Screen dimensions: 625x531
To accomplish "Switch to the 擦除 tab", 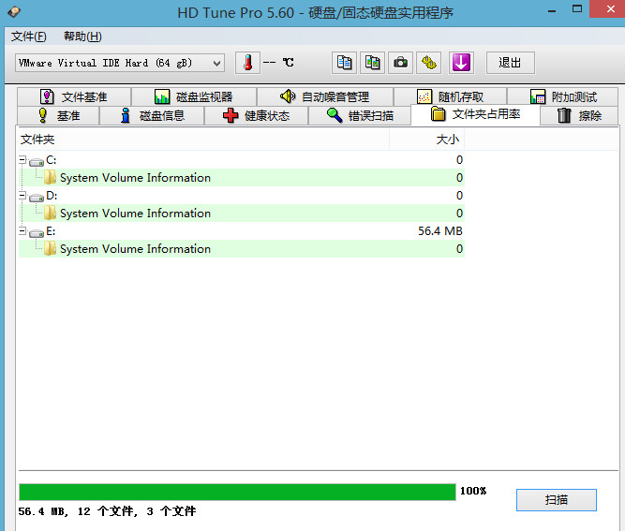I will [579, 115].
